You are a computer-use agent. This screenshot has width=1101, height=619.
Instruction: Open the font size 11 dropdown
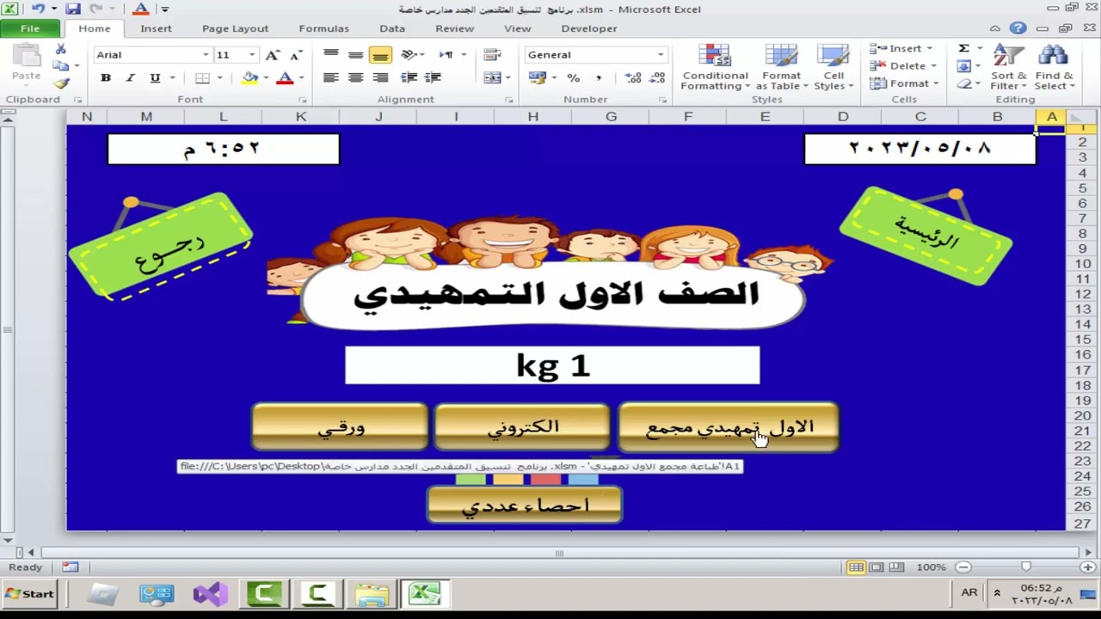click(x=252, y=55)
